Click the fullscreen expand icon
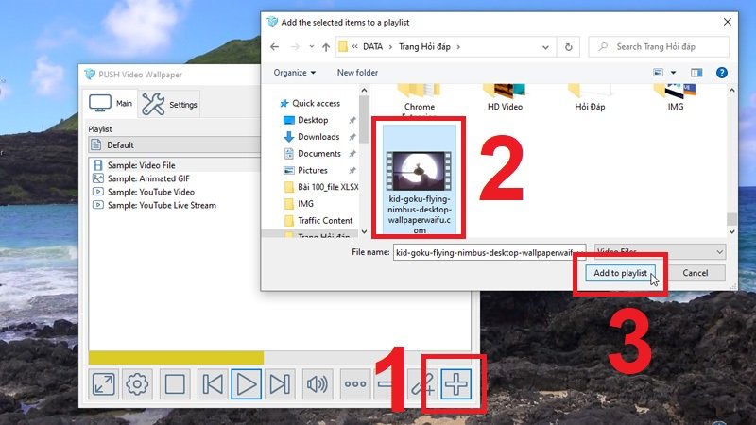The height and width of the screenshot is (425, 756). click(x=103, y=384)
